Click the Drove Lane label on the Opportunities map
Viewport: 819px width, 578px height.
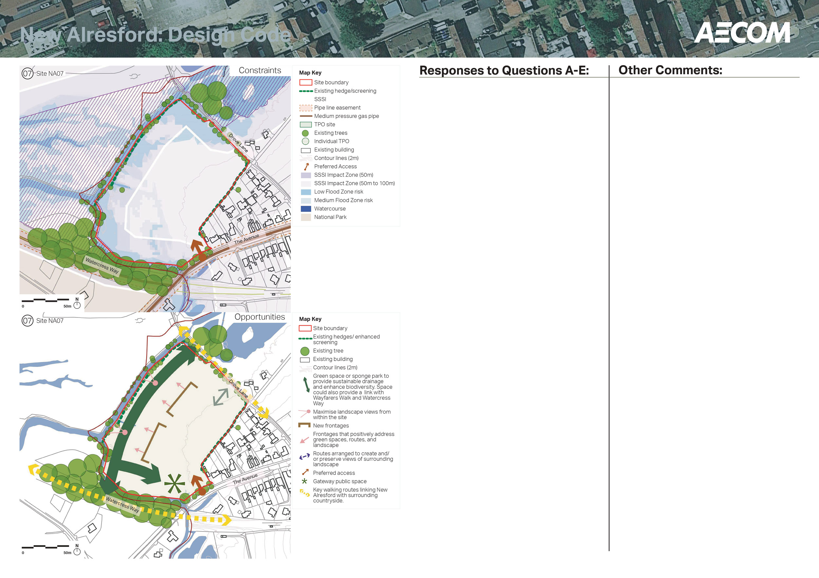tap(238, 389)
